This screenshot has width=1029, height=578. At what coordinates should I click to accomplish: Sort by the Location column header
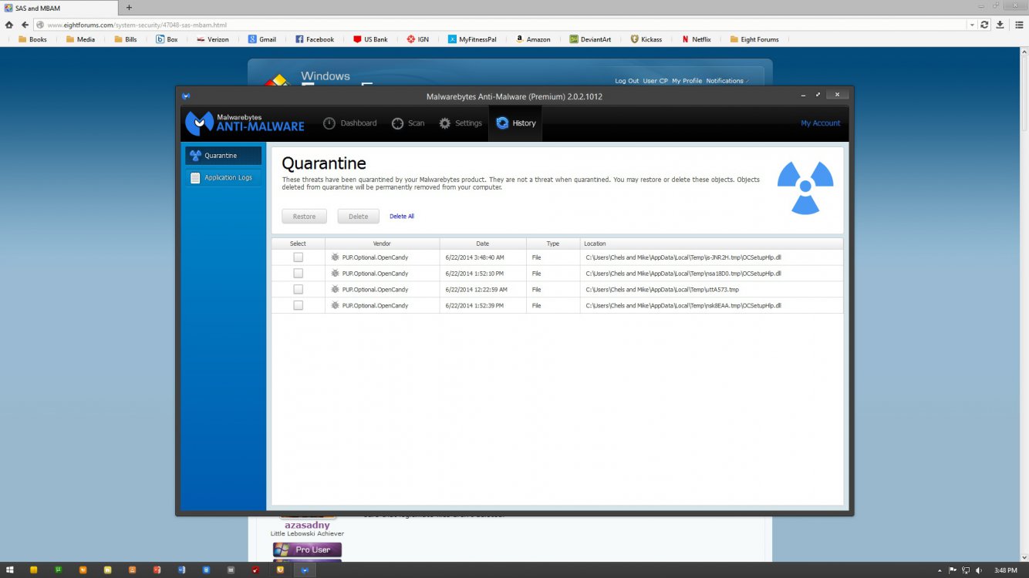[711, 244]
